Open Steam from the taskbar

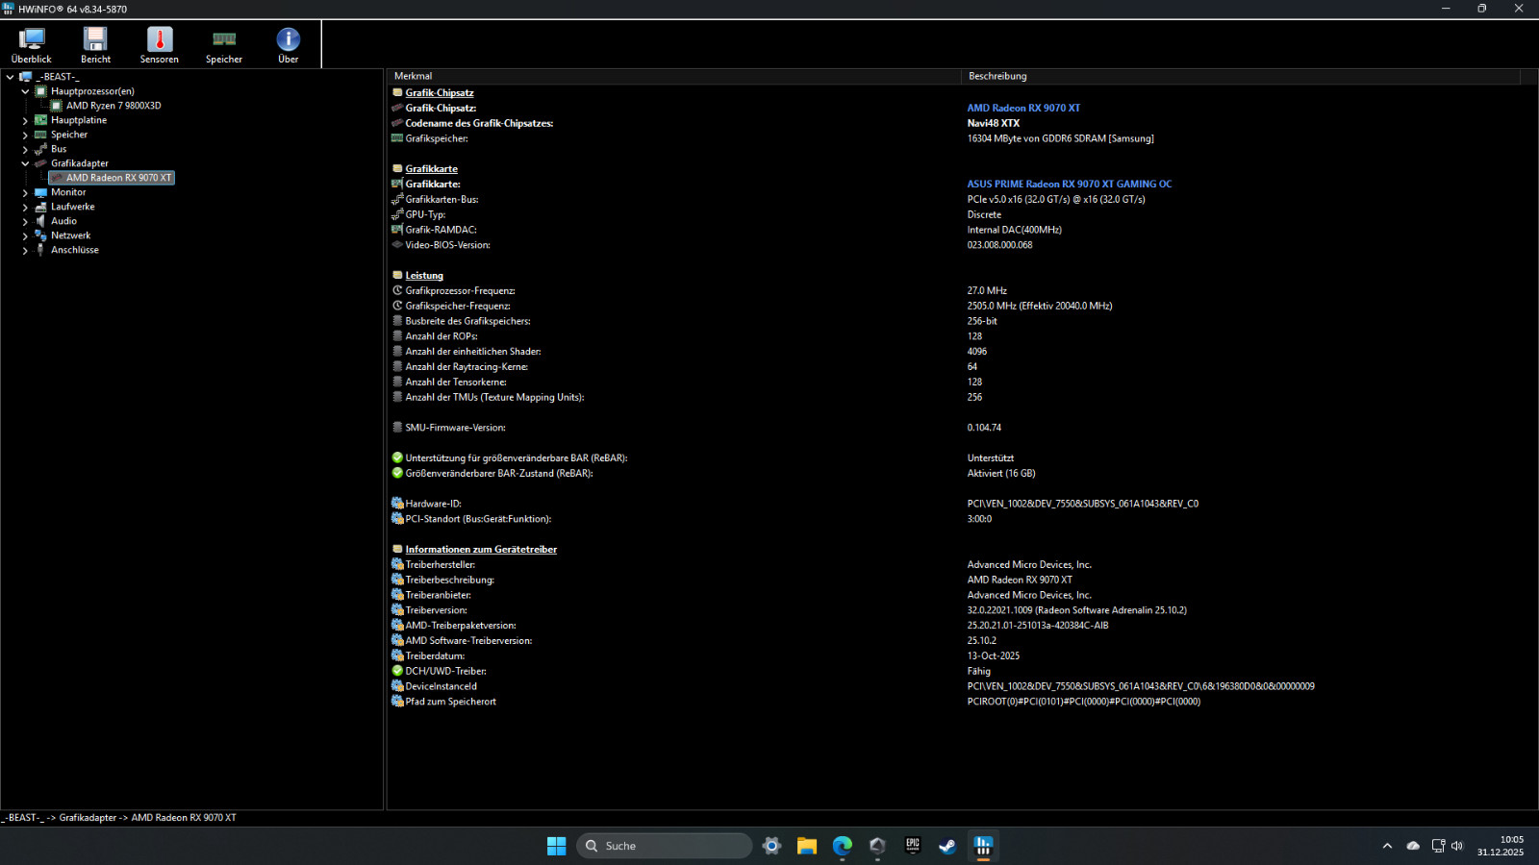point(947,846)
